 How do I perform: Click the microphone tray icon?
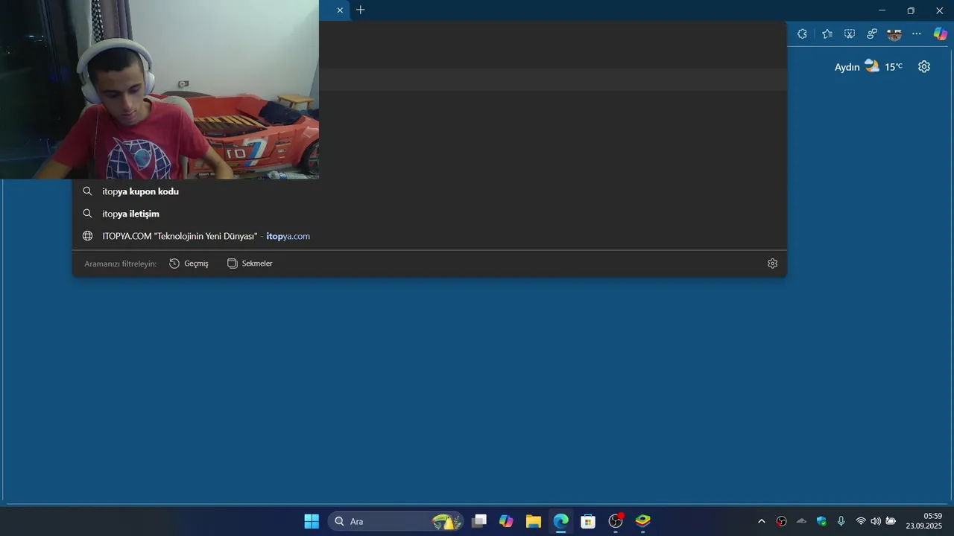tap(841, 521)
